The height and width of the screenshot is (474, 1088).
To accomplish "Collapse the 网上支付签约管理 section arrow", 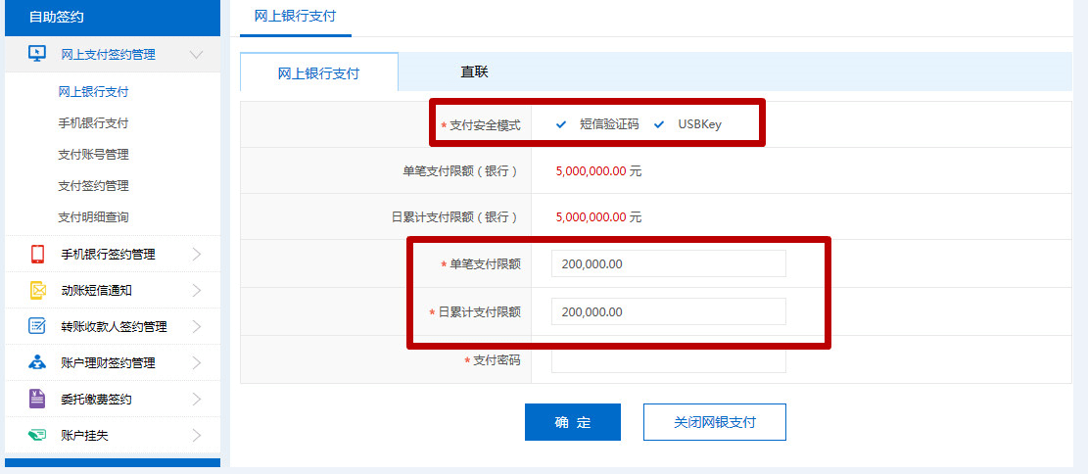I will point(197,55).
